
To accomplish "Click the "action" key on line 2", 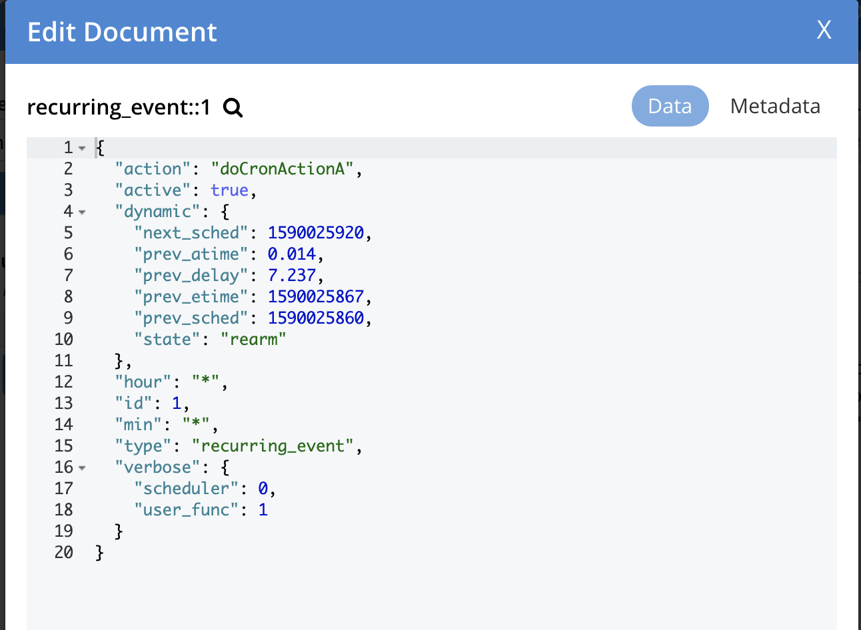I will pyautogui.click(x=153, y=169).
